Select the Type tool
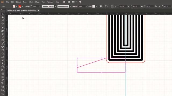Viewport: 172px width, 96px height. click(x=3, y=34)
